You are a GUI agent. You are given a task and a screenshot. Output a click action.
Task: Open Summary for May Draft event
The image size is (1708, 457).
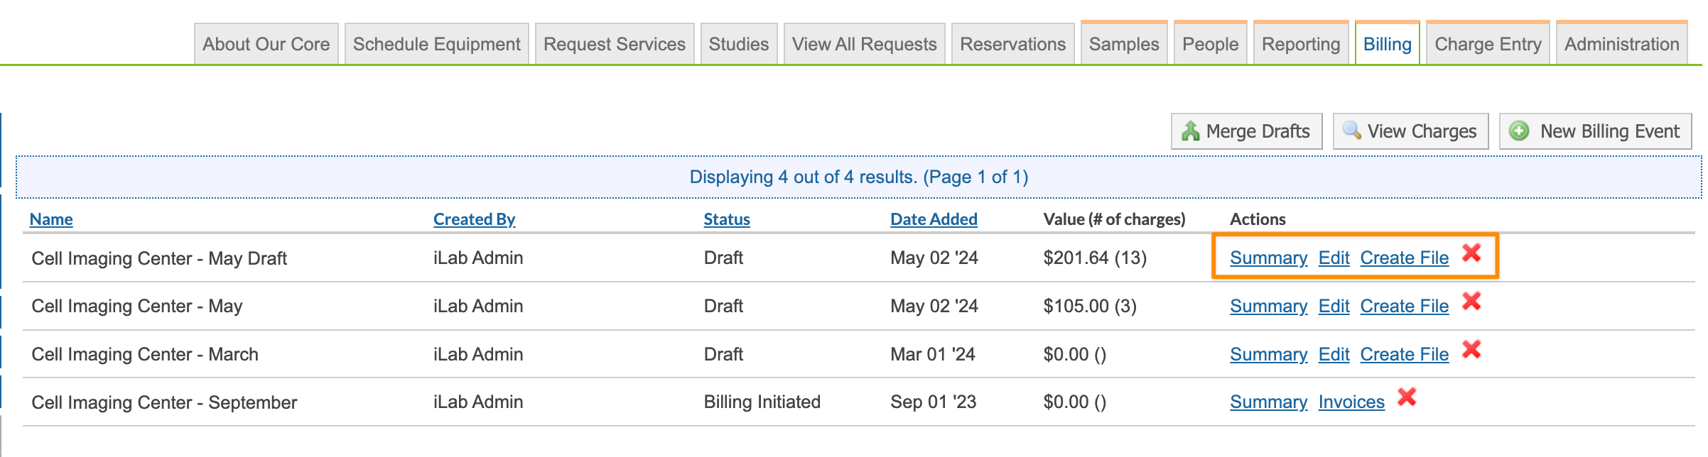[1268, 258]
